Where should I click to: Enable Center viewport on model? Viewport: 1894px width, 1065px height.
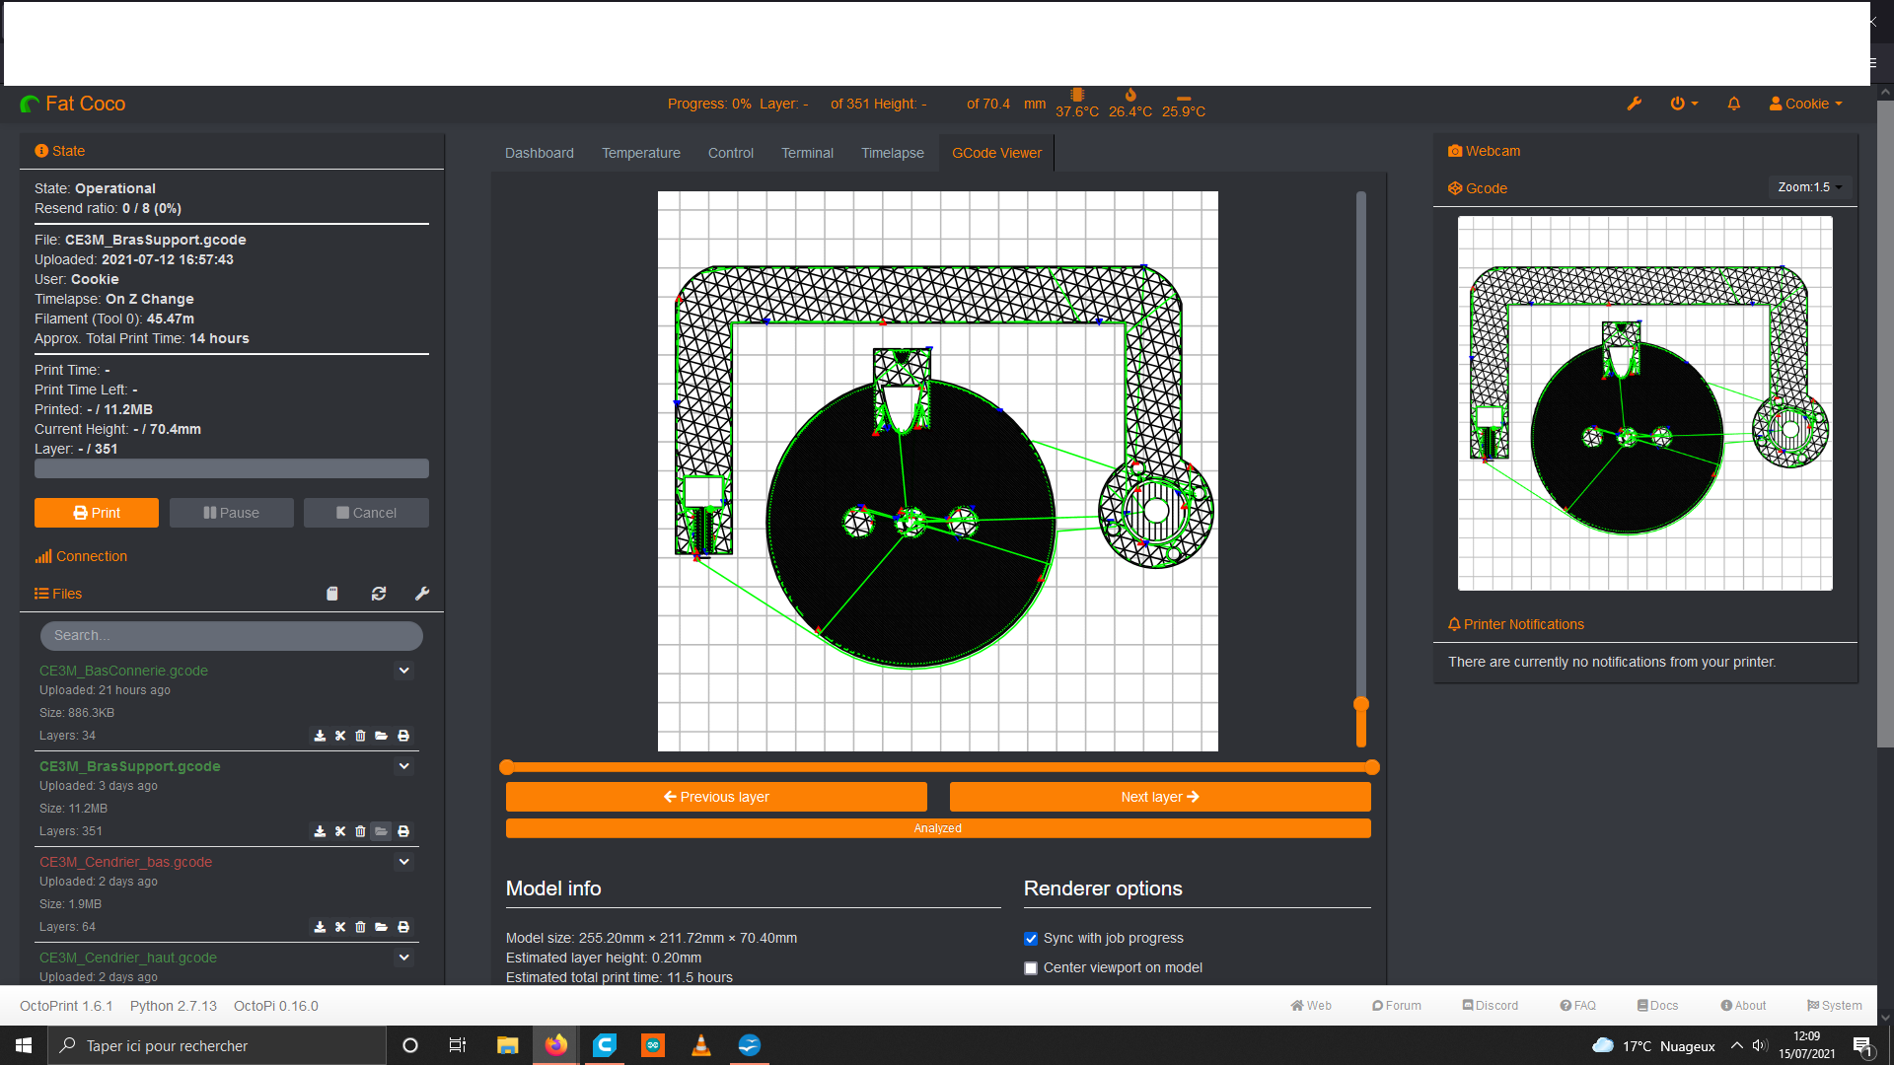(1031, 968)
